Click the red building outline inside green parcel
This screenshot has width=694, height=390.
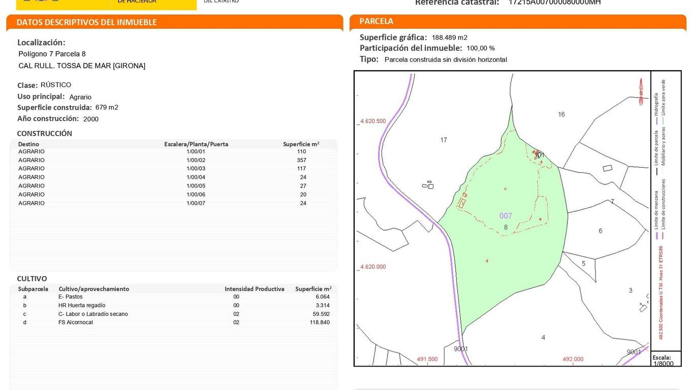[x=462, y=203]
